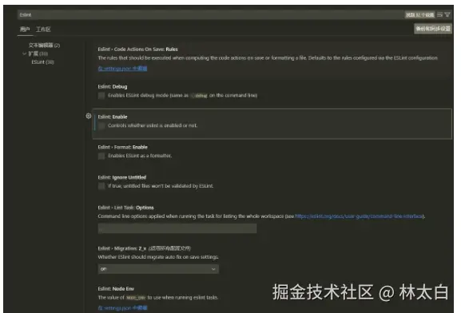Check Eslint Format: Enable as formatter
This screenshot has height=313, width=461.
(x=101, y=156)
